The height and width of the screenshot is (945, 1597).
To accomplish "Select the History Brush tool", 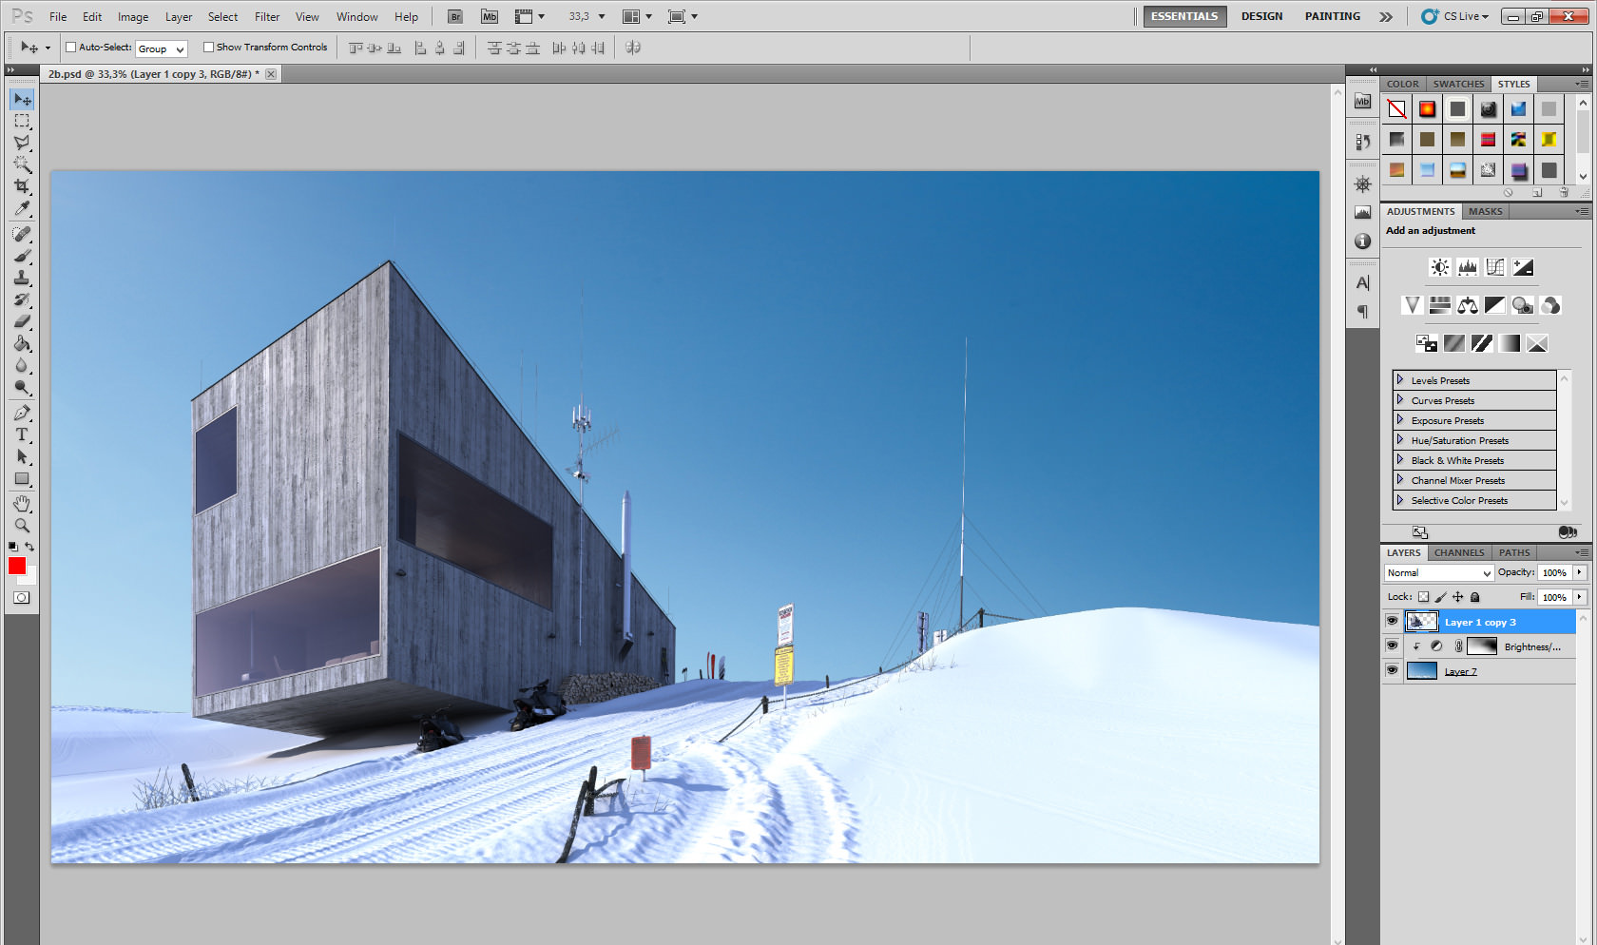I will 22,299.
